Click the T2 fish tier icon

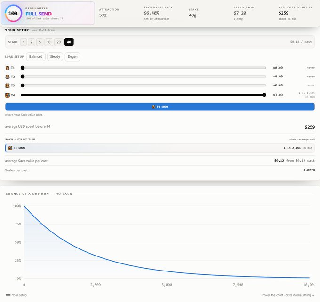point(8,77)
